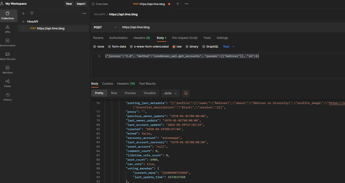Switch to the Tests request tab

pyautogui.click(x=207, y=38)
